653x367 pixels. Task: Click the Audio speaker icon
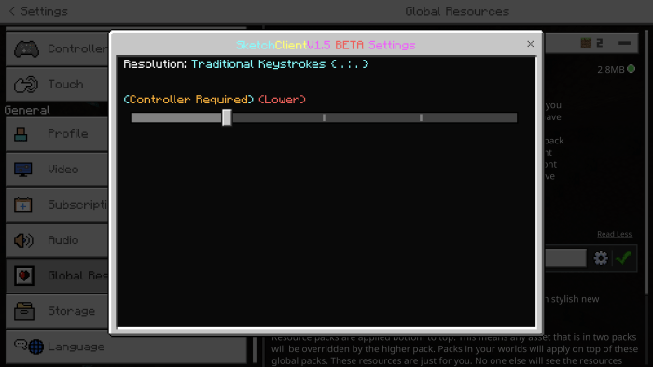point(23,240)
